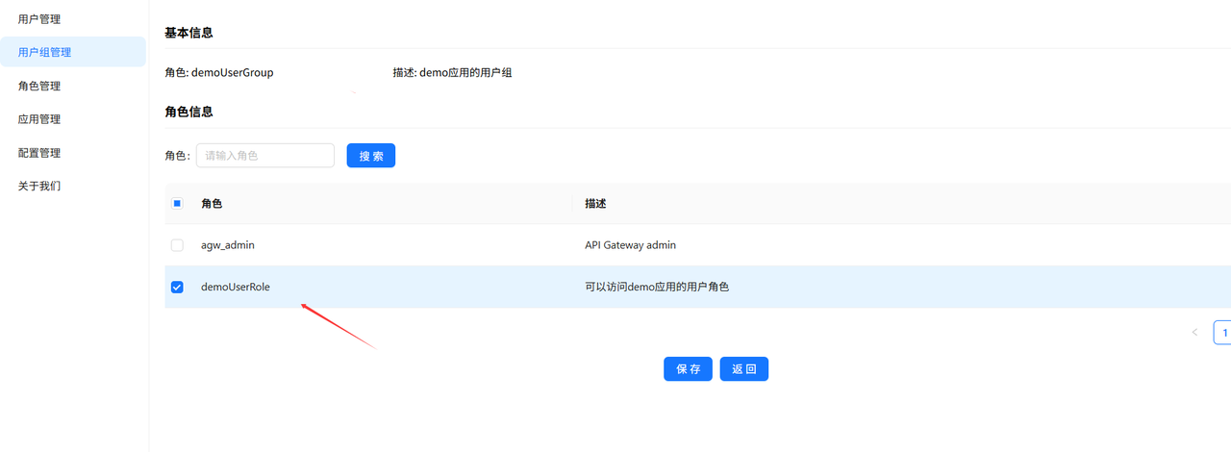
Task: Open the 关于我们 sidebar item
Action: (x=39, y=186)
